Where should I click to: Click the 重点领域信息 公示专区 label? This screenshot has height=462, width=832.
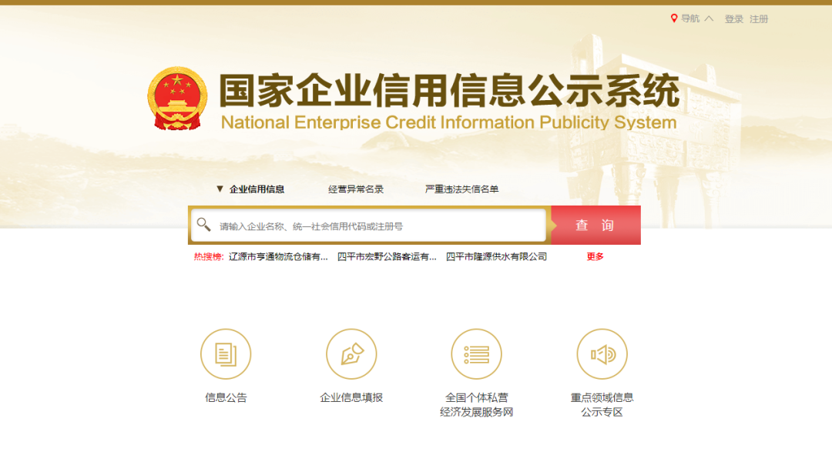click(602, 405)
